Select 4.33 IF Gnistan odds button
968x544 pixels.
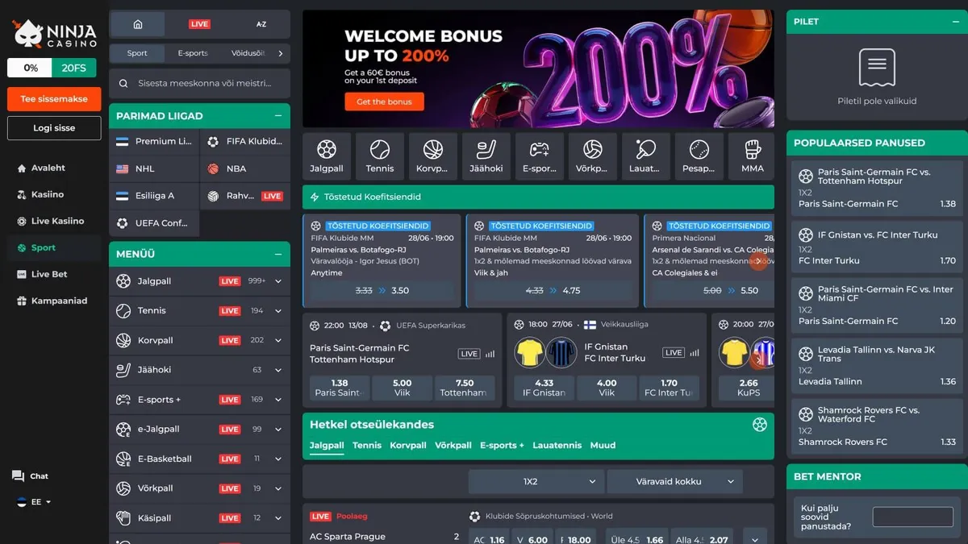tap(544, 388)
